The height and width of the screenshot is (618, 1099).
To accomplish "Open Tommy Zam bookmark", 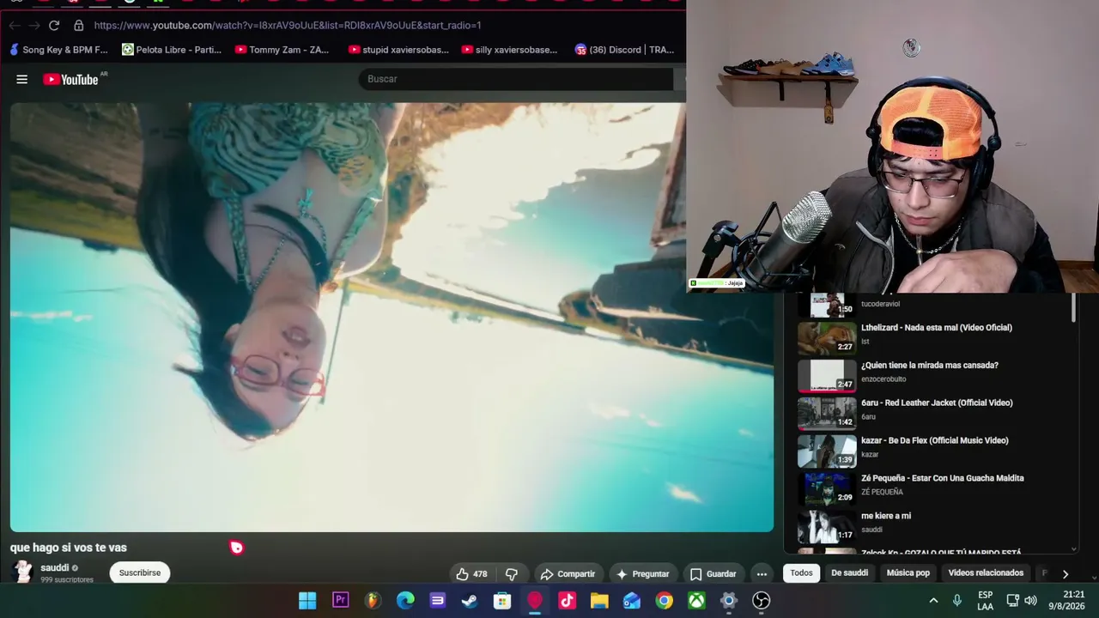I will coord(282,50).
